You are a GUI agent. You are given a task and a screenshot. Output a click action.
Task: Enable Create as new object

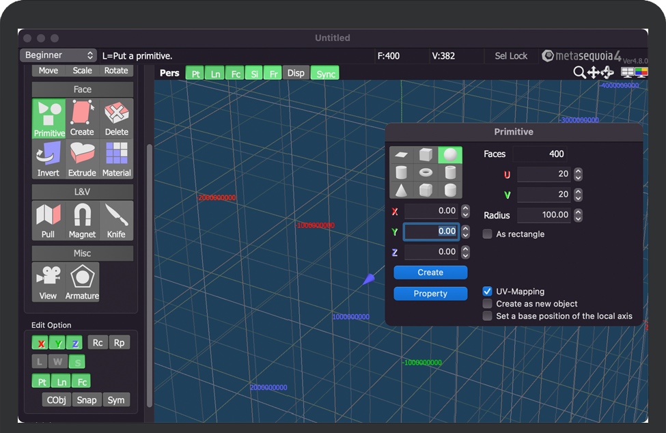coord(487,304)
